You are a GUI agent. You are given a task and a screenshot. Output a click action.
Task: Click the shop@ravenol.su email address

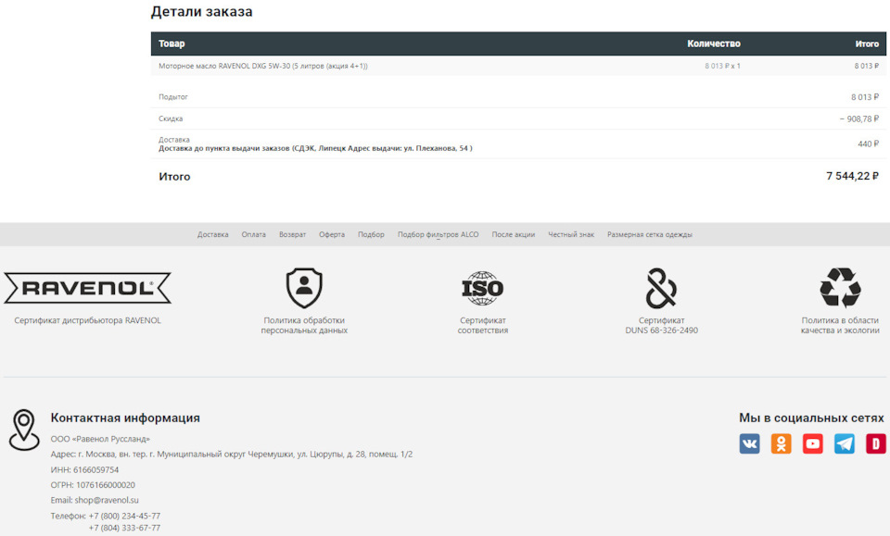(107, 500)
